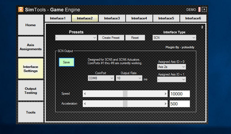Click the Speed slider right arrow
This screenshot has height=134, width=231.
coord(165,94)
